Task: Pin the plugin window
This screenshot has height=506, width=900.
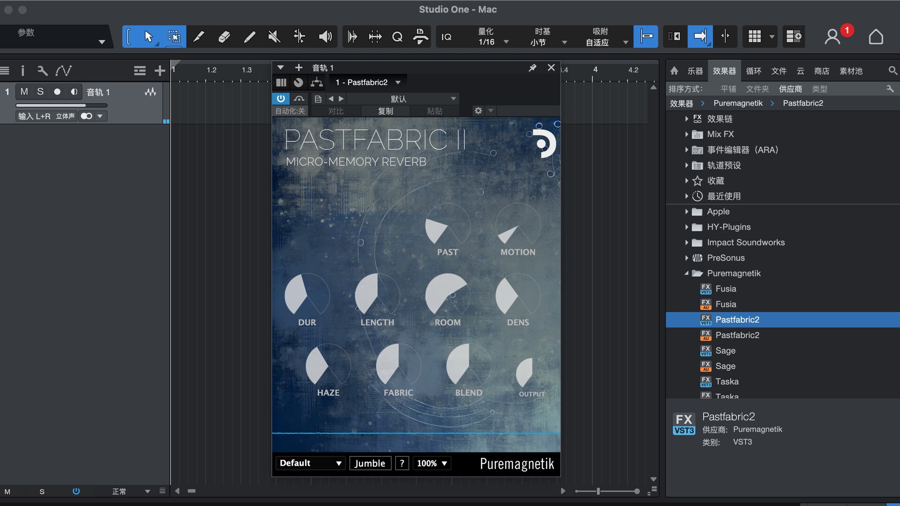Action: 532,68
